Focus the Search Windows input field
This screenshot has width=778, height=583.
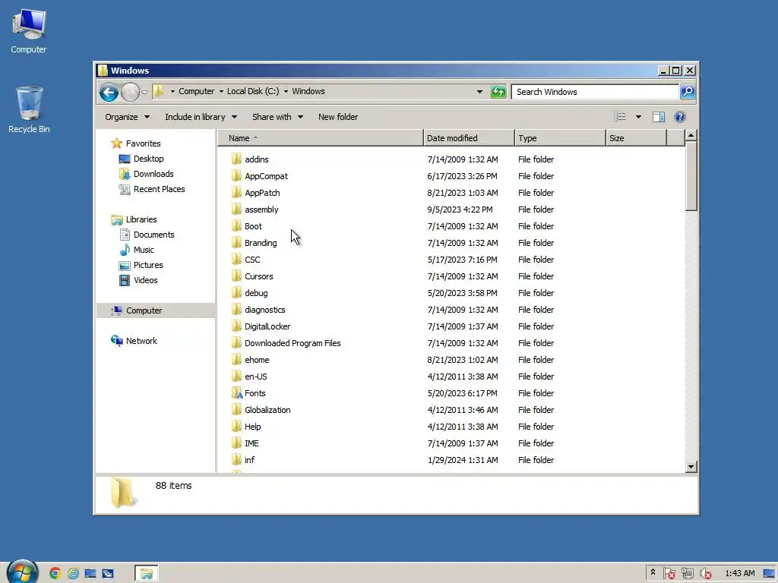pyautogui.click(x=595, y=92)
